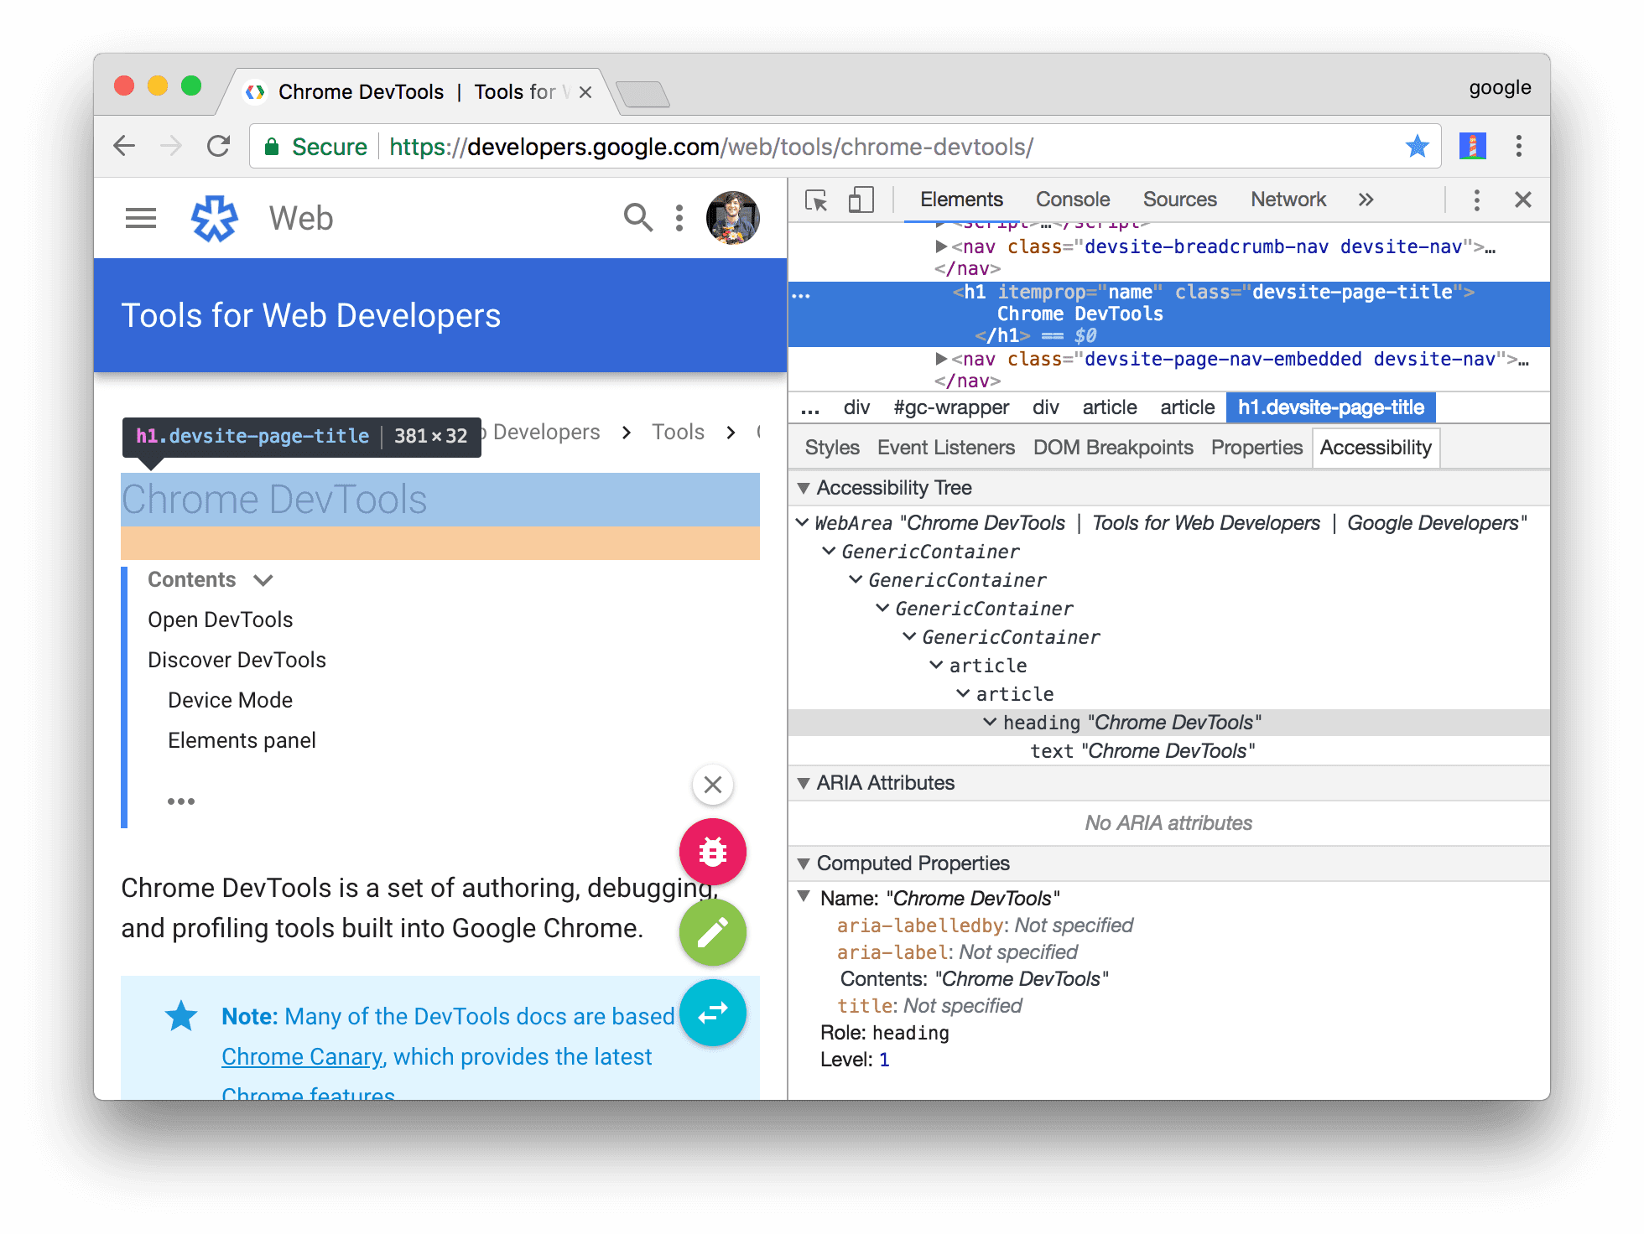Viewport: 1644px width, 1234px height.
Task: Select the Chrome extensions puzzle icon
Action: (1473, 147)
